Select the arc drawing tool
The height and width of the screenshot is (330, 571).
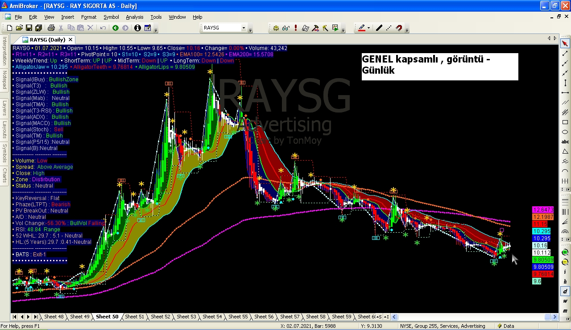point(565,171)
